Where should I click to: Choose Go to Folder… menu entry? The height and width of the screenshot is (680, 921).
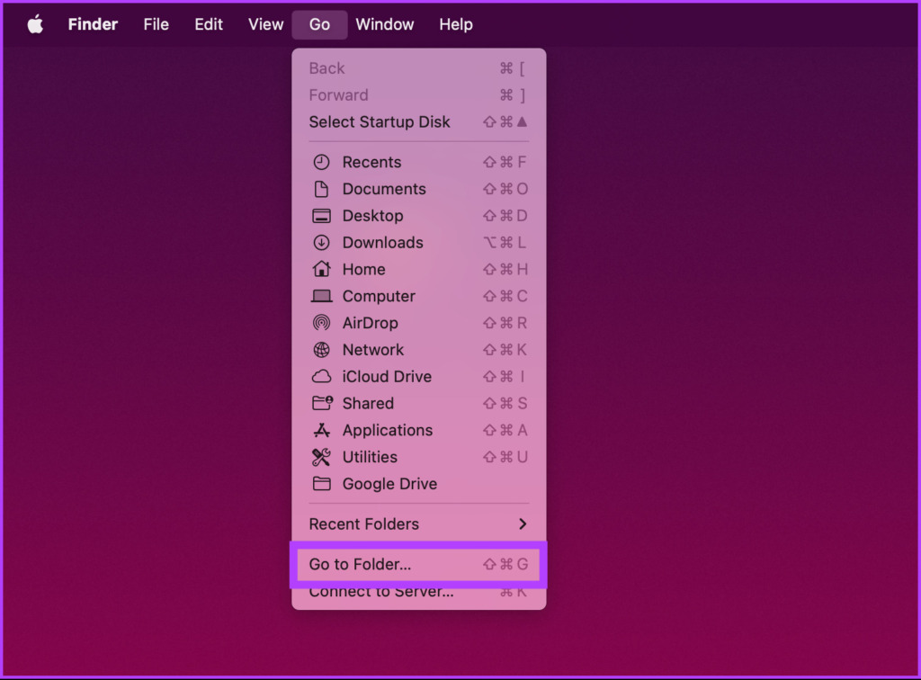pos(419,564)
